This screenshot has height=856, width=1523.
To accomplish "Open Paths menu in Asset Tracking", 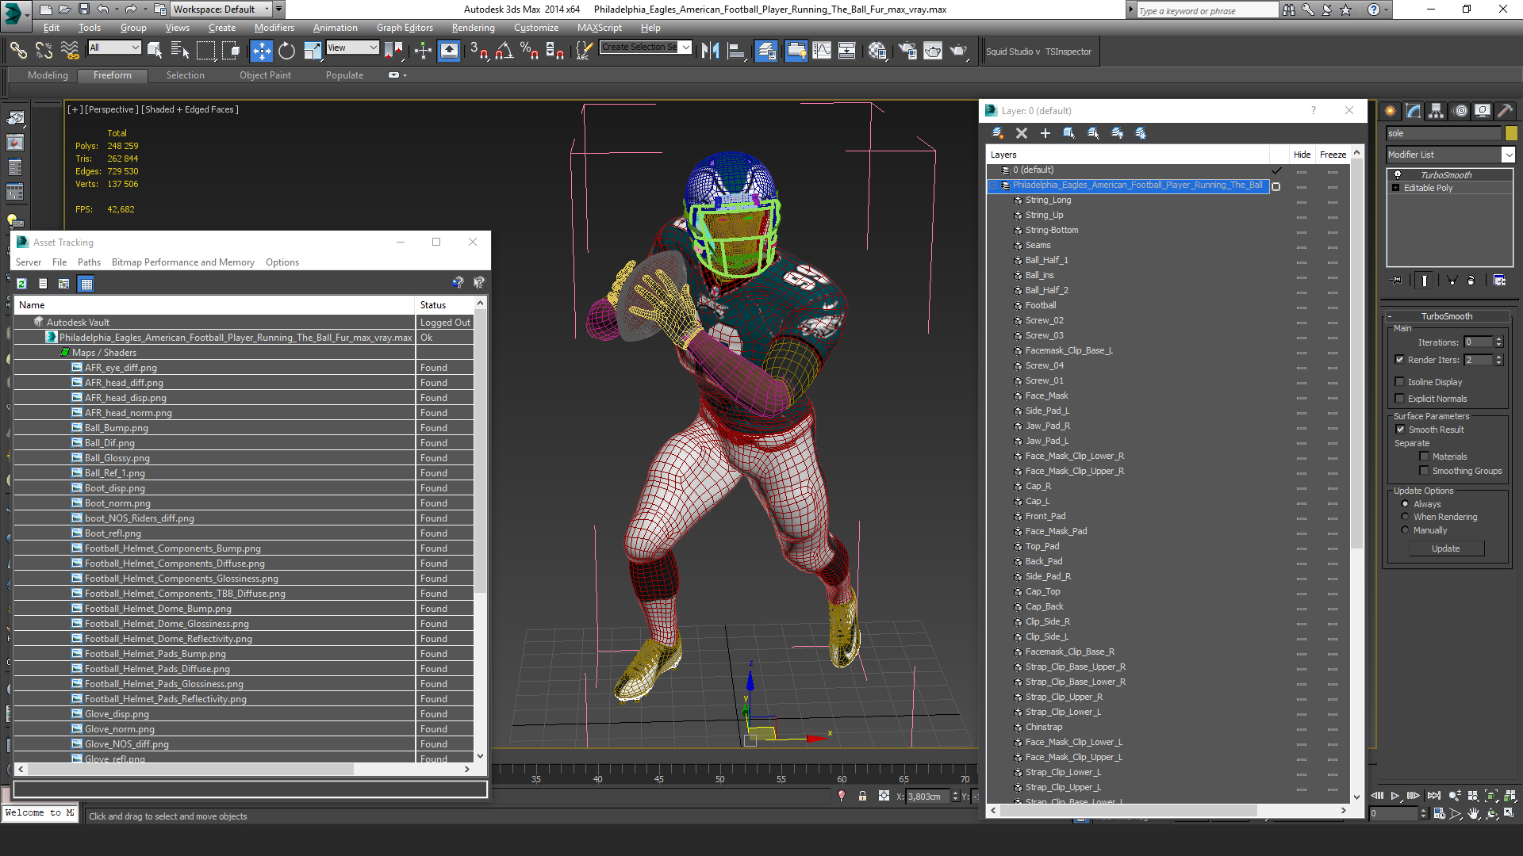I will coord(89,262).
